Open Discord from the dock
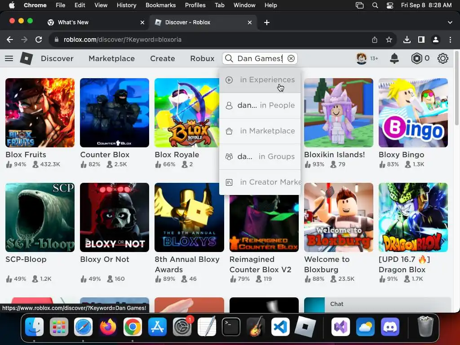The image size is (460, 345). point(390,327)
